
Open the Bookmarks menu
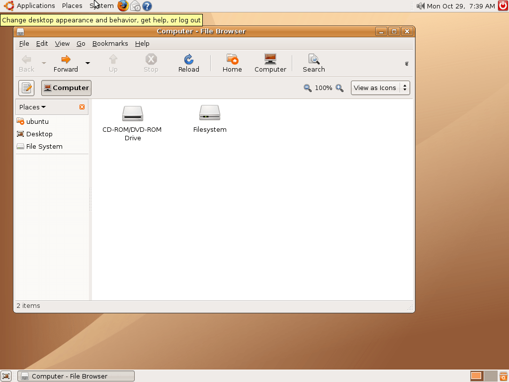[110, 44]
